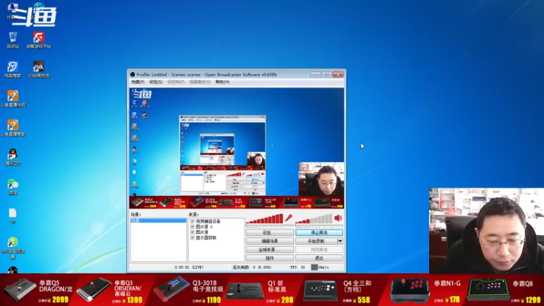Toggle the 视频捕捉设备 source checkbox

point(192,222)
